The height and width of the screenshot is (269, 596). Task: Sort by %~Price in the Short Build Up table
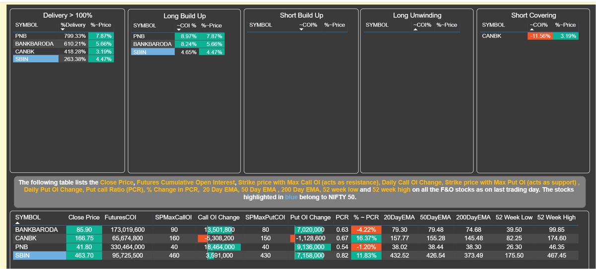pyautogui.click(x=334, y=25)
